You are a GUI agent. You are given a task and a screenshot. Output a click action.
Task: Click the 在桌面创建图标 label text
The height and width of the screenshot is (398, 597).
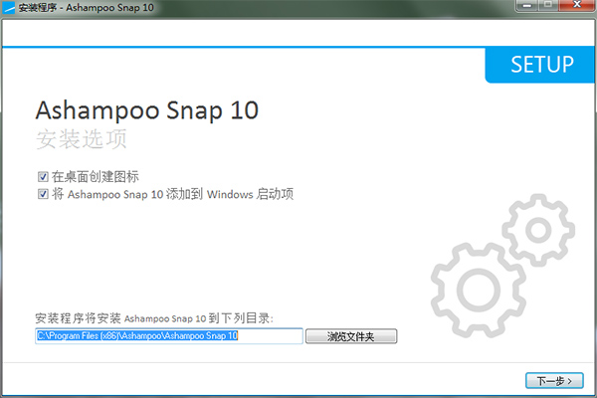click(x=96, y=177)
